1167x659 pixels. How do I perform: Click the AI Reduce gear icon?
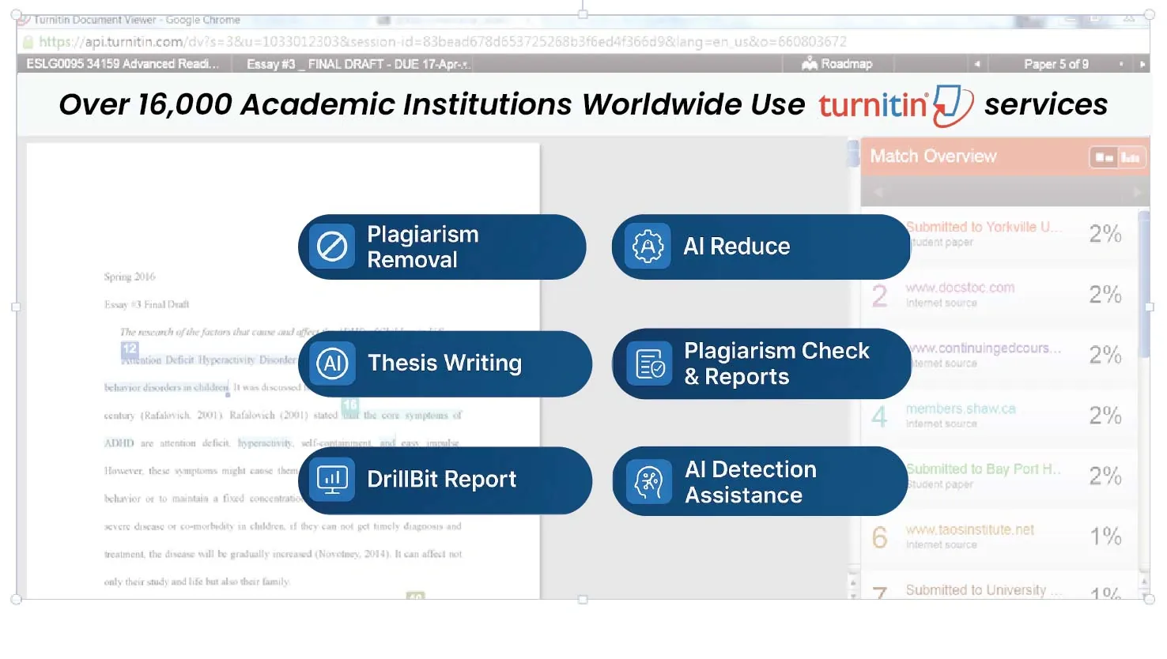click(648, 247)
